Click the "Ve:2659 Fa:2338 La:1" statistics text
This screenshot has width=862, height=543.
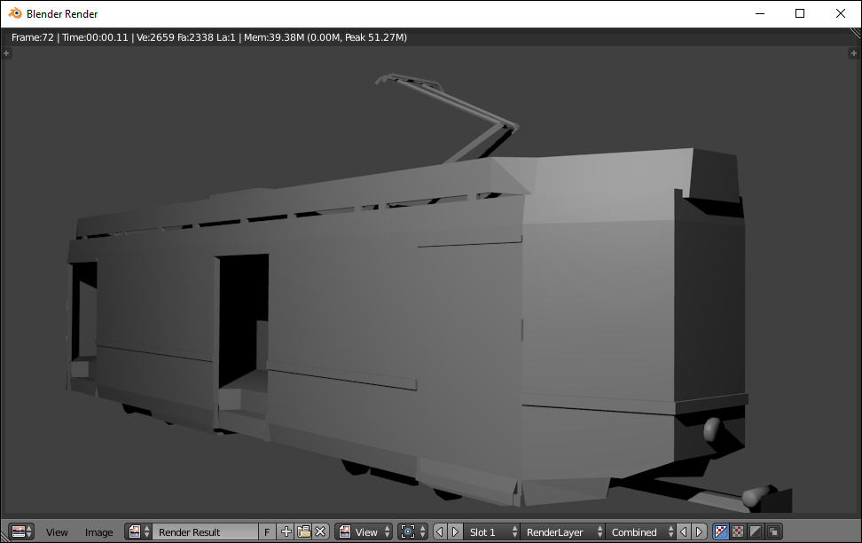tap(186, 37)
